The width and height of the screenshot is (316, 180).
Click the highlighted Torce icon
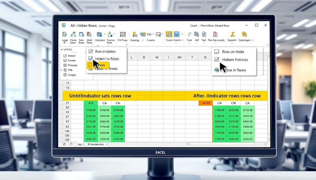click(169, 34)
